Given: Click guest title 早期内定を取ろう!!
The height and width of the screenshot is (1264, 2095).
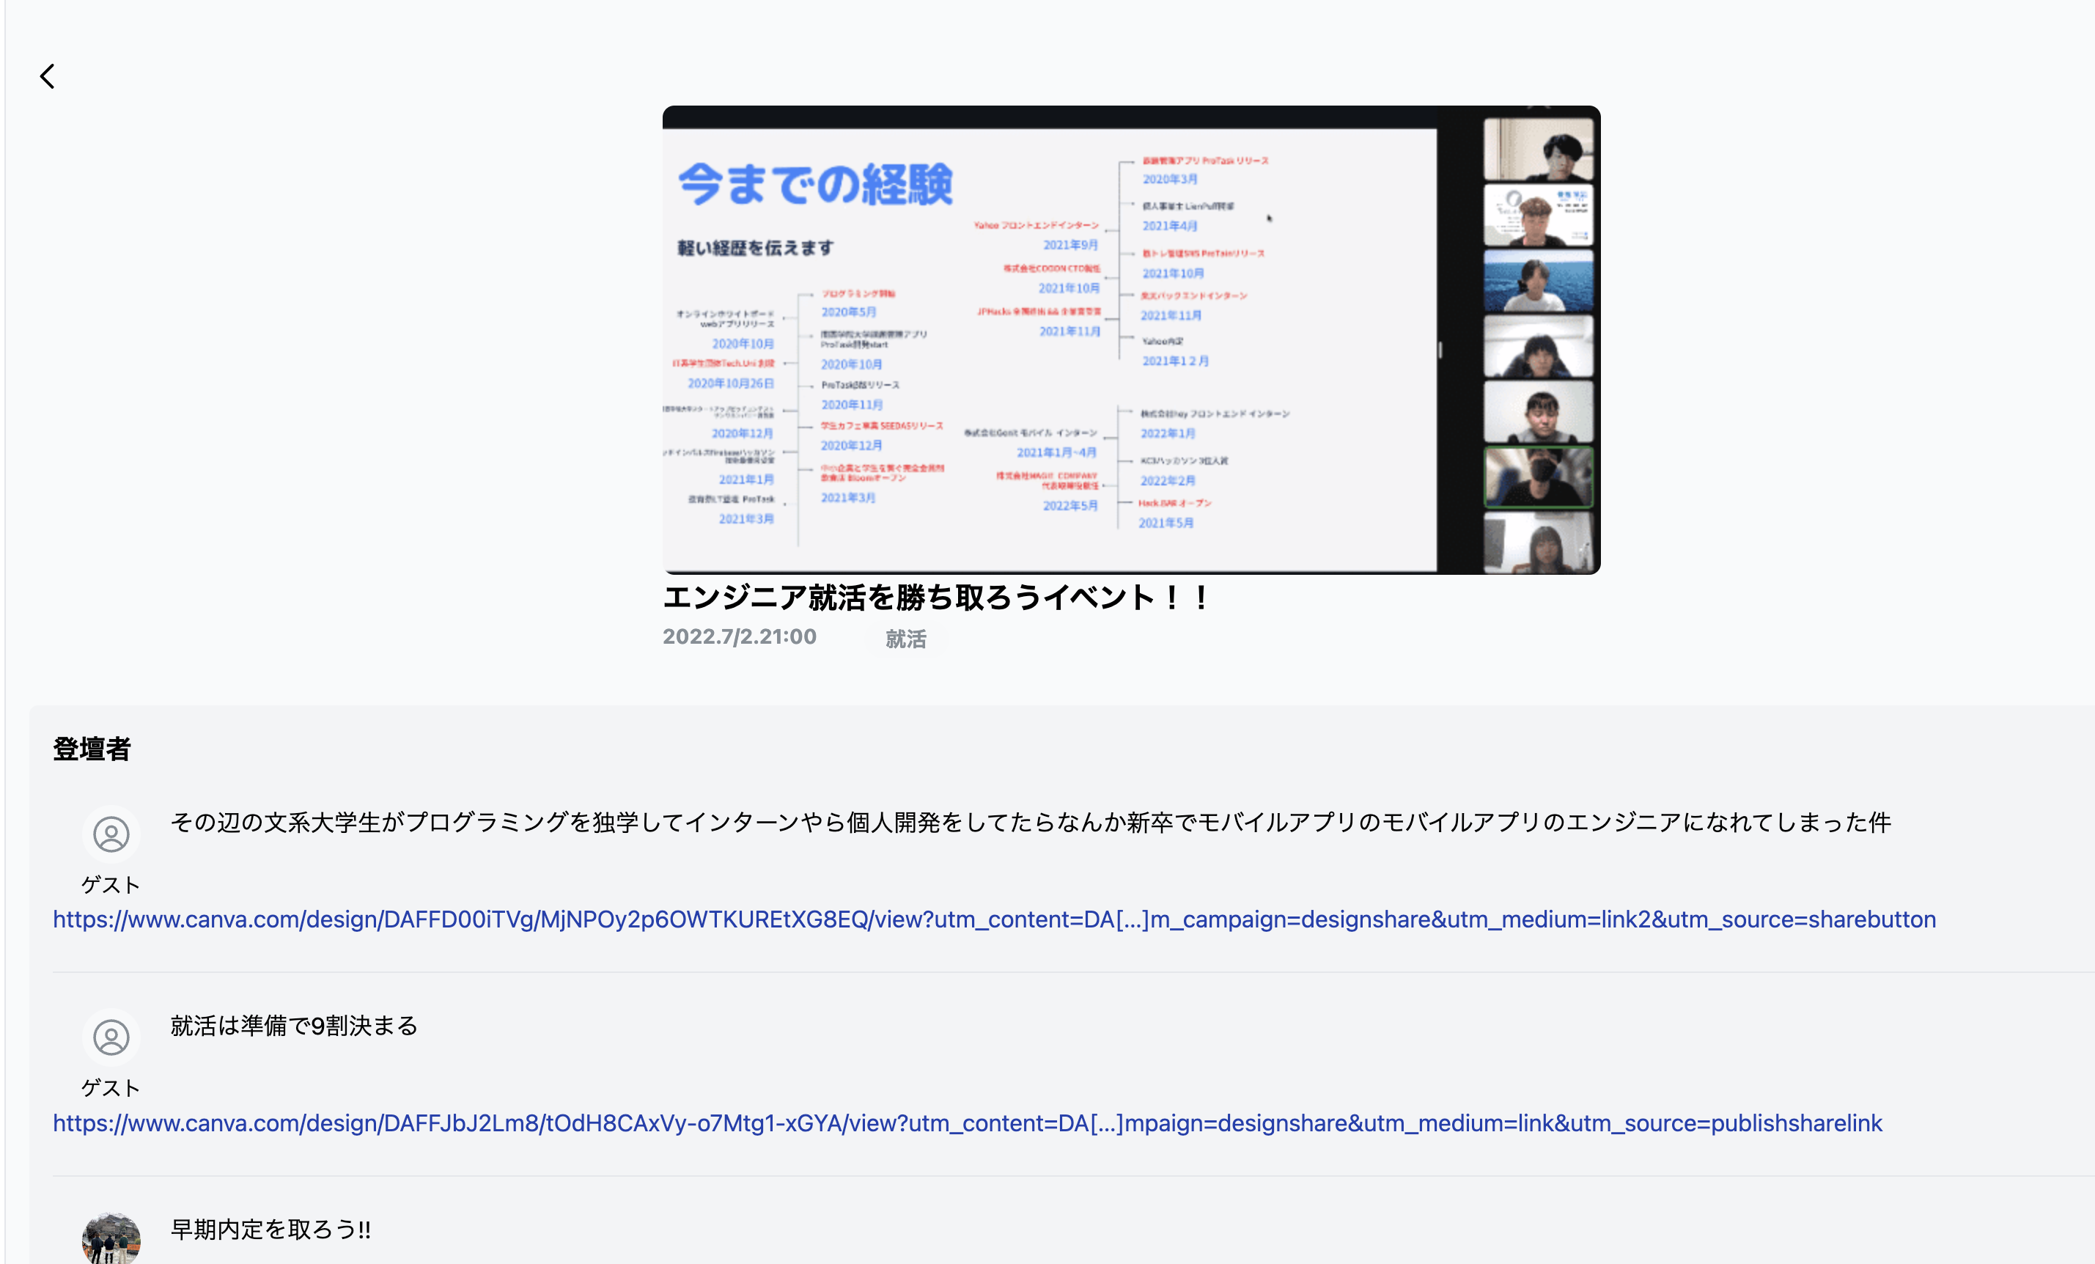Looking at the screenshot, I should pyautogui.click(x=270, y=1230).
